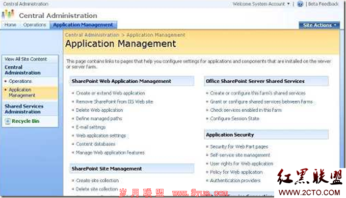Click Create or extend Web application
This screenshot has width=346, height=198.
click(x=111, y=93)
